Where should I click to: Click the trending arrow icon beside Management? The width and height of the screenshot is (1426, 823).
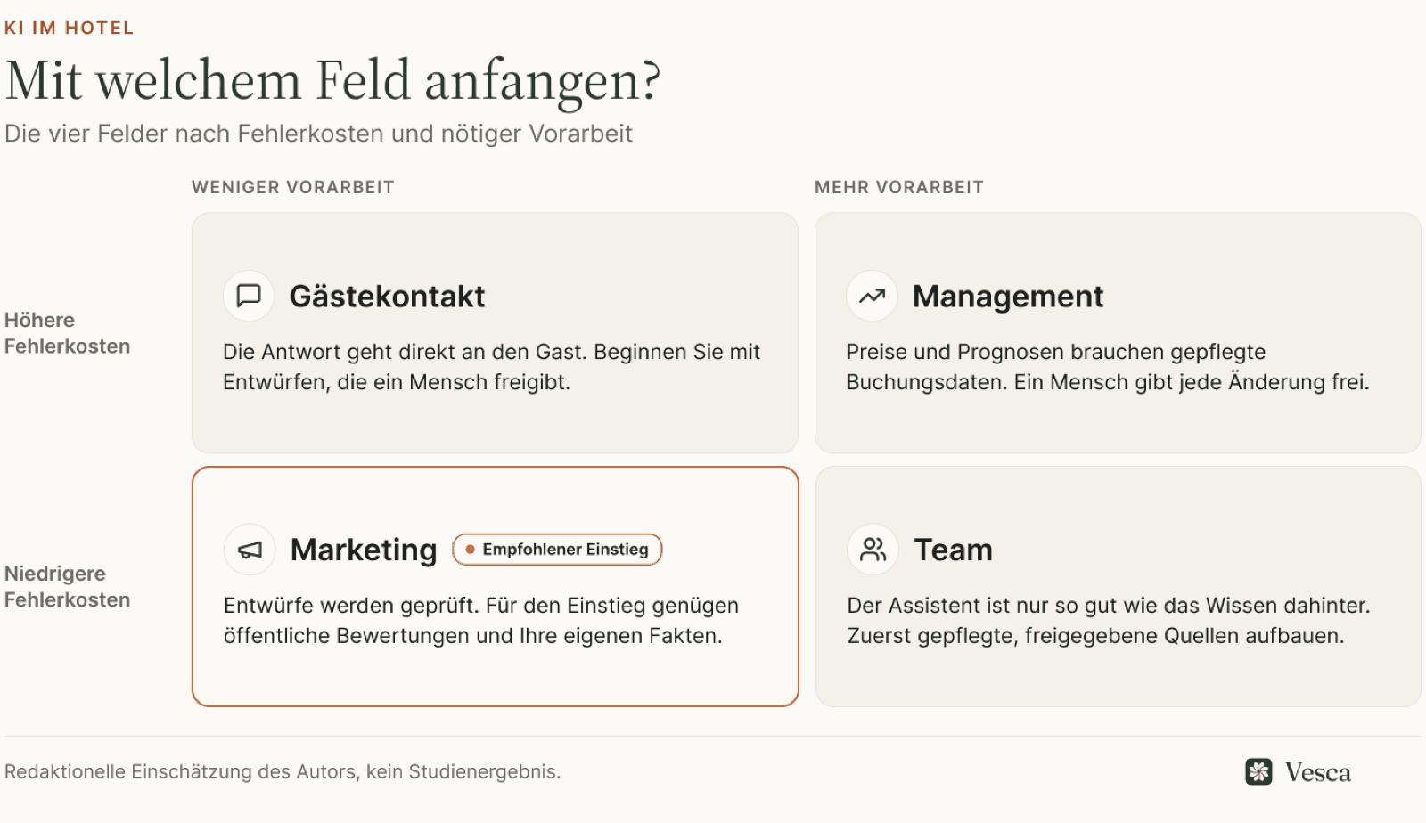coord(872,296)
